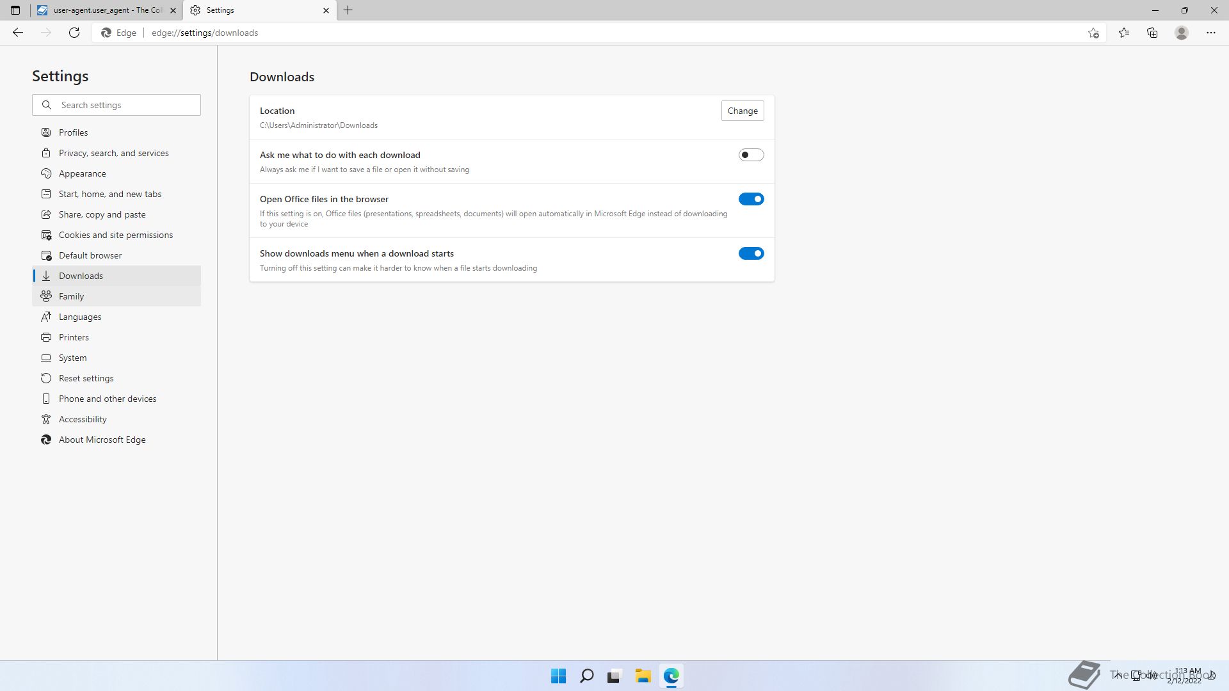Open Phone and other devices settings

click(116, 399)
